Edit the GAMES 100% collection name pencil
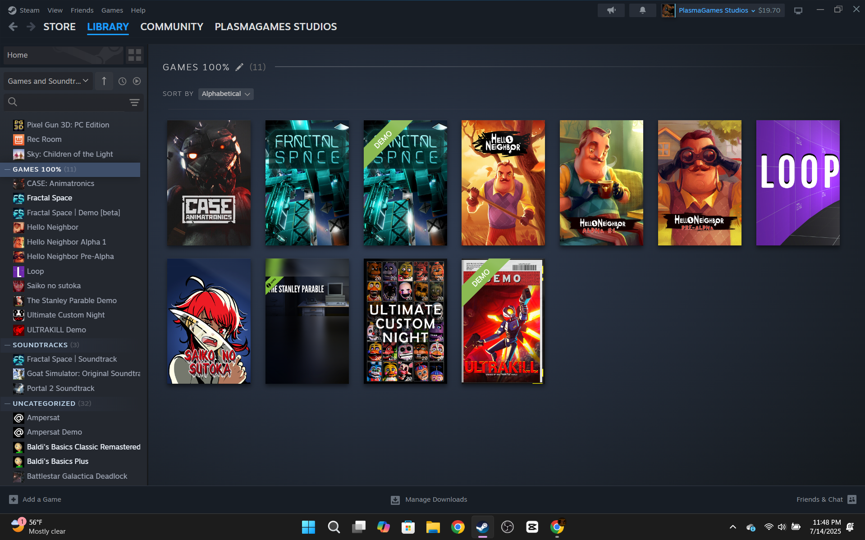 click(239, 67)
